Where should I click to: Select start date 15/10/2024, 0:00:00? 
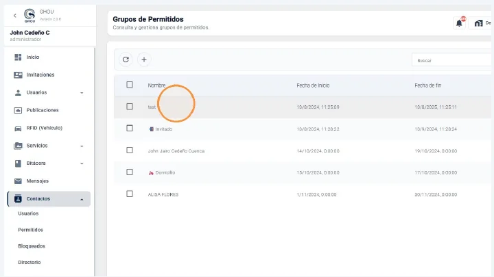(x=318, y=173)
